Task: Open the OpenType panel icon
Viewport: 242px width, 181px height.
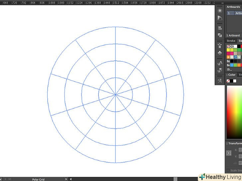Action: click(220, 81)
